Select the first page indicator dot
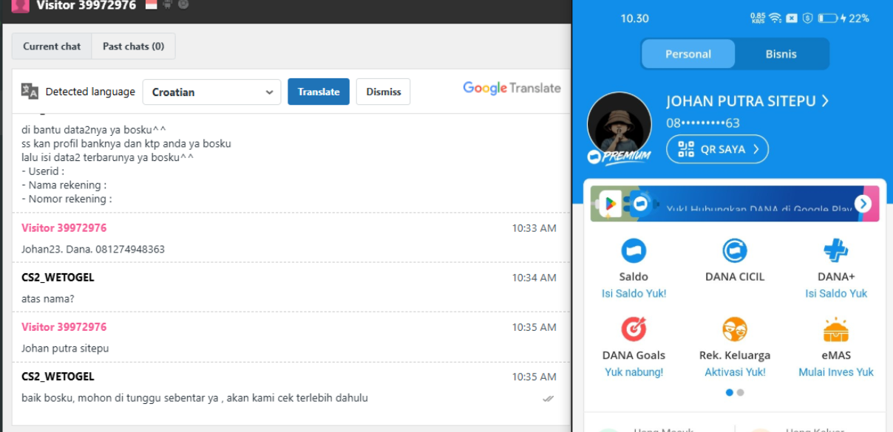The height and width of the screenshot is (432, 893). [x=730, y=393]
